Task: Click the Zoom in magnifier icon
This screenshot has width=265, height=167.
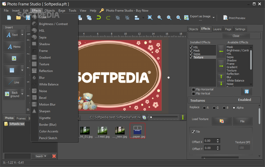Action: (x=160, y=18)
